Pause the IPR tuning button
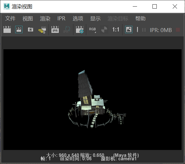The image size is (185, 164). [x=144, y=30]
